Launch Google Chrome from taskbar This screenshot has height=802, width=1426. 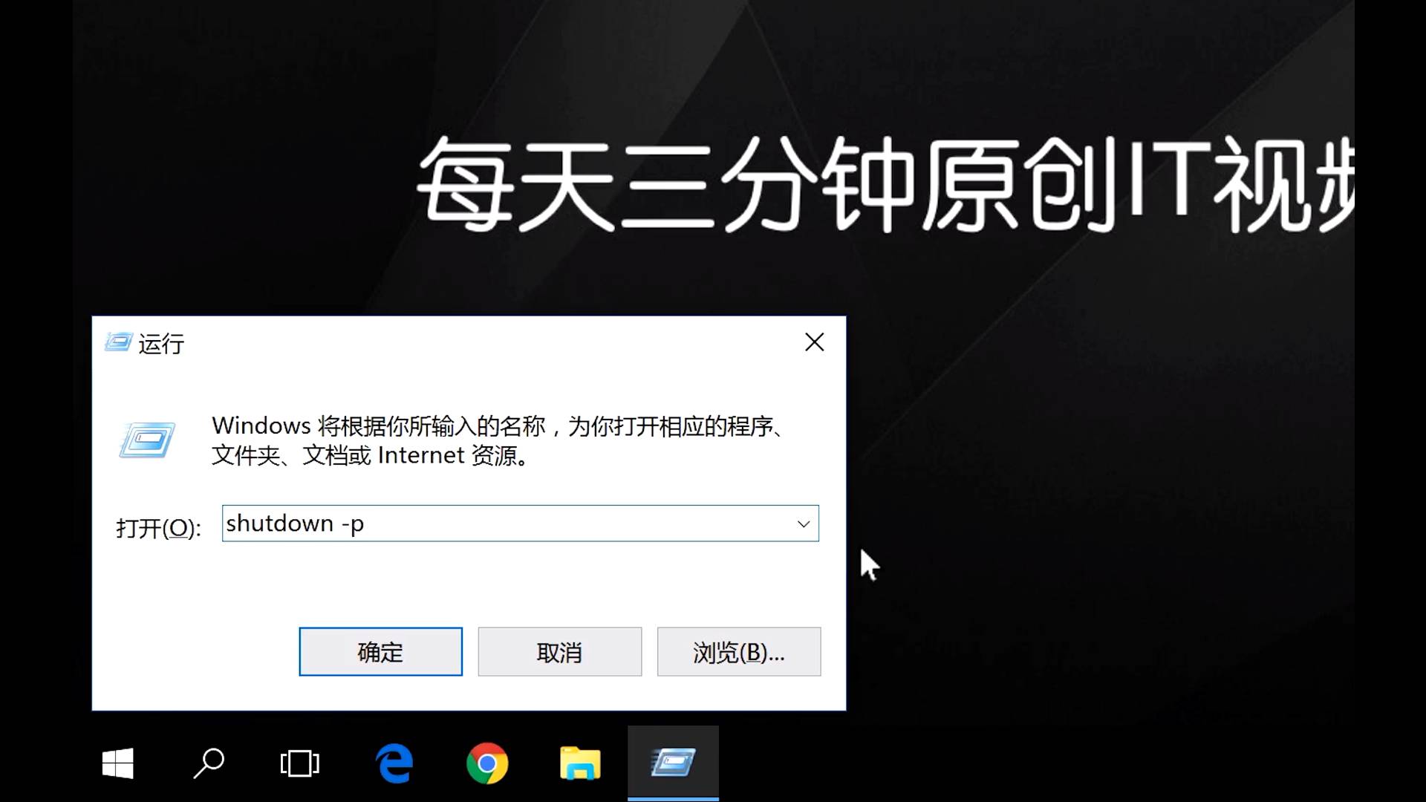[487, 763]
